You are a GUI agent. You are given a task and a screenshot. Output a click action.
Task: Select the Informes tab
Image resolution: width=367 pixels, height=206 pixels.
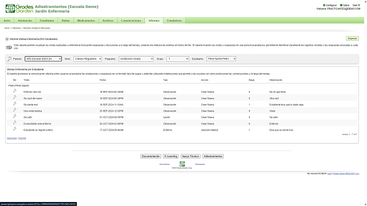(154, 21)
